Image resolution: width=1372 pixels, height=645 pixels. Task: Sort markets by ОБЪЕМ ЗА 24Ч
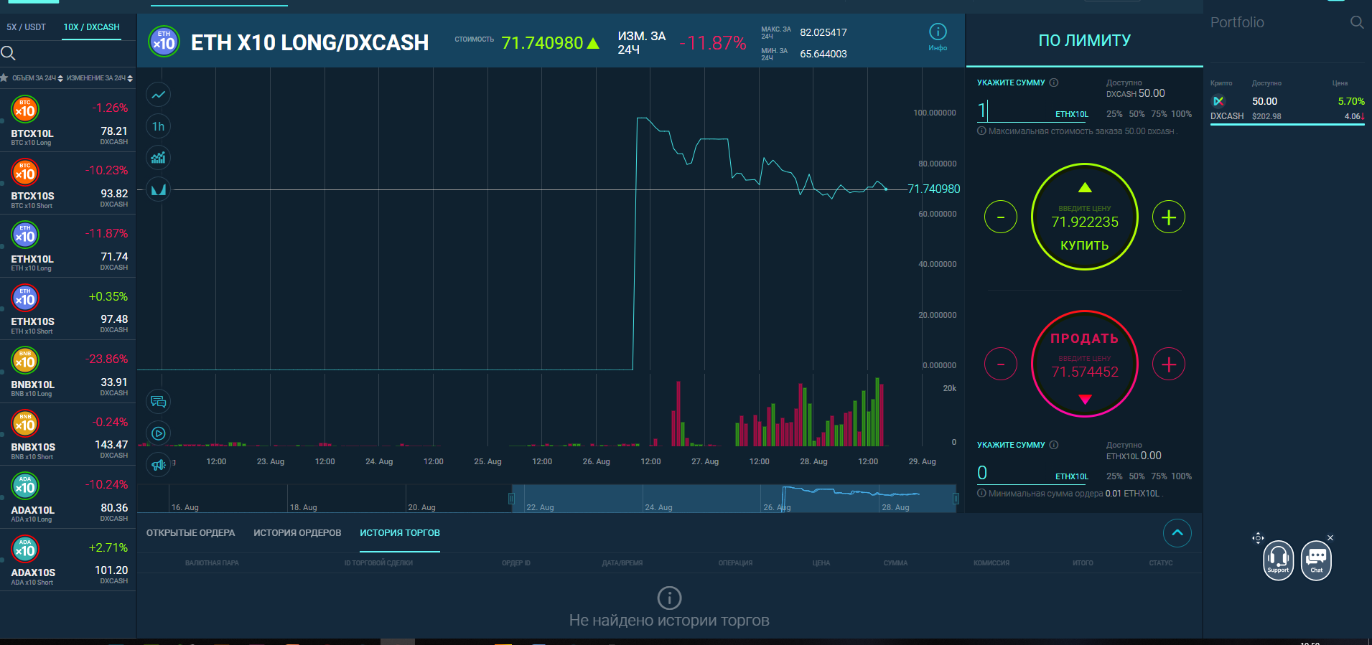coord(37,78)
